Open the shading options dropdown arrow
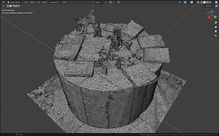 213,2
